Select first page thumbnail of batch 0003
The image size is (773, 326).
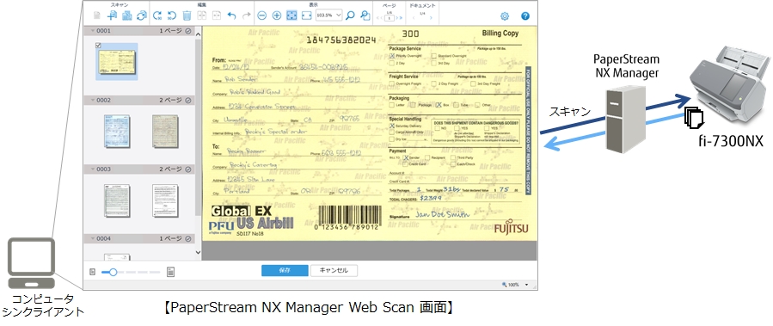117,201
